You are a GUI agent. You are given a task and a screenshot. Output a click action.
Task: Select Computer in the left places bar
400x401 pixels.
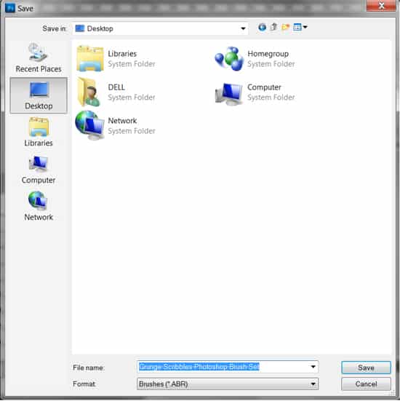pos(39,170)
